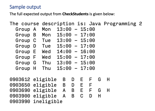Click the Group E Wed 14:00 line
The image size is (155, 111).
(x=55, y=52)
